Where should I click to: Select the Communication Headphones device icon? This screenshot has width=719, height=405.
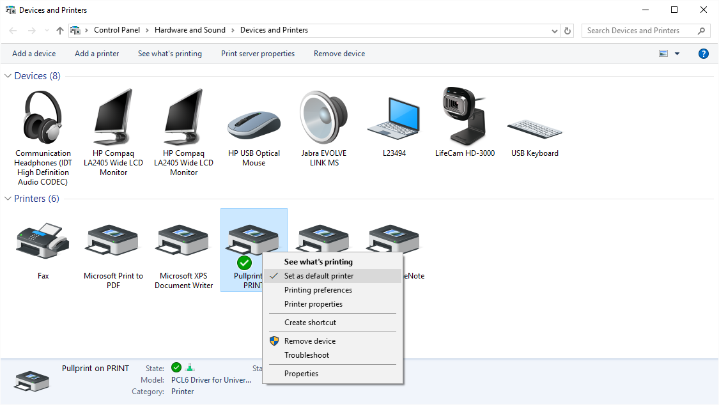[x=43, y=117]
